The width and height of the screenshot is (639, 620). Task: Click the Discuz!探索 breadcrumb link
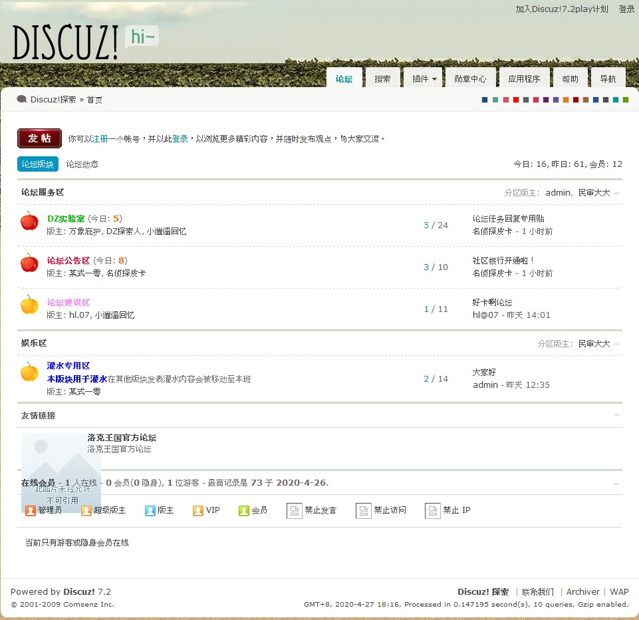click(x=53, y=100)
